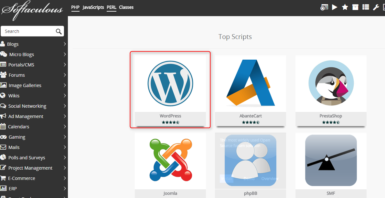Click the Project Management edit icon

point(3,168)
